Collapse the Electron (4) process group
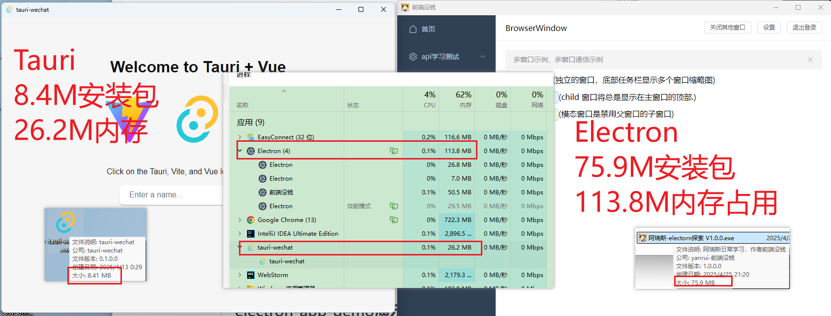This screenshot has width=831, height=316. (239, 151)
